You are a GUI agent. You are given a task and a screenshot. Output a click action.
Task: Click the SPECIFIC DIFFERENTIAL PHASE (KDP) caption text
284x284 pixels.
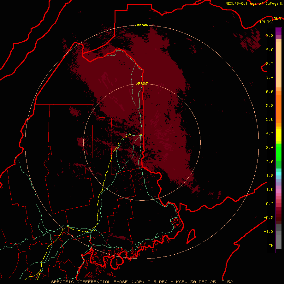point(98,282)
